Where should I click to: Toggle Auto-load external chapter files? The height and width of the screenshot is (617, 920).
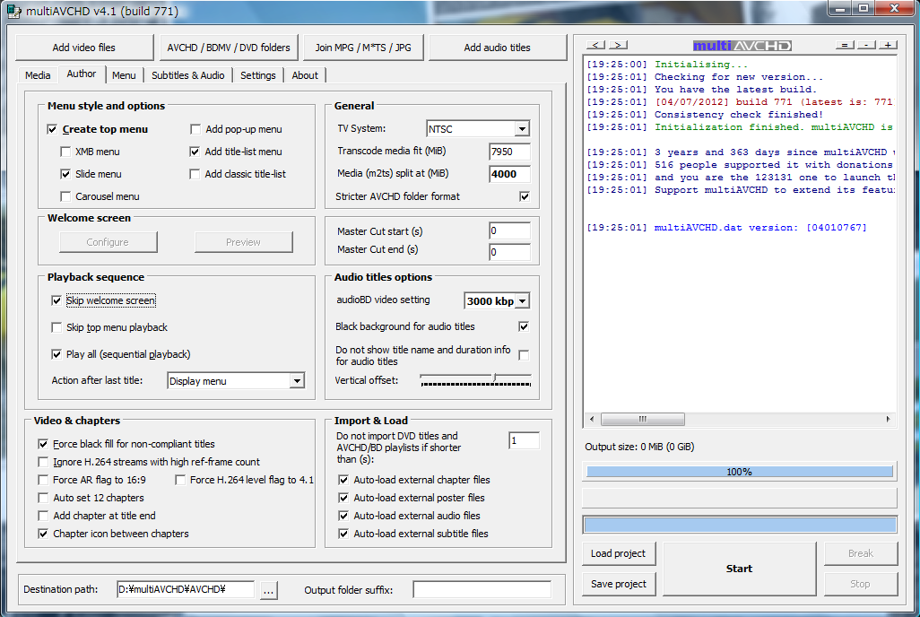(343, 480)
